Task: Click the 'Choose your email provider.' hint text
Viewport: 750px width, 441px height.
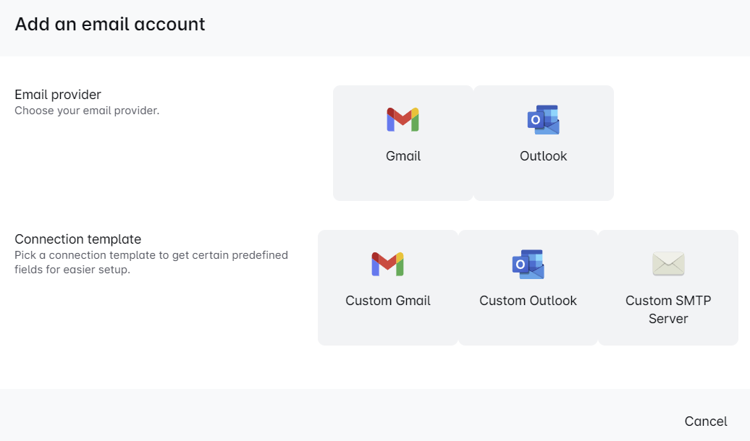Action: pos(87,111)
